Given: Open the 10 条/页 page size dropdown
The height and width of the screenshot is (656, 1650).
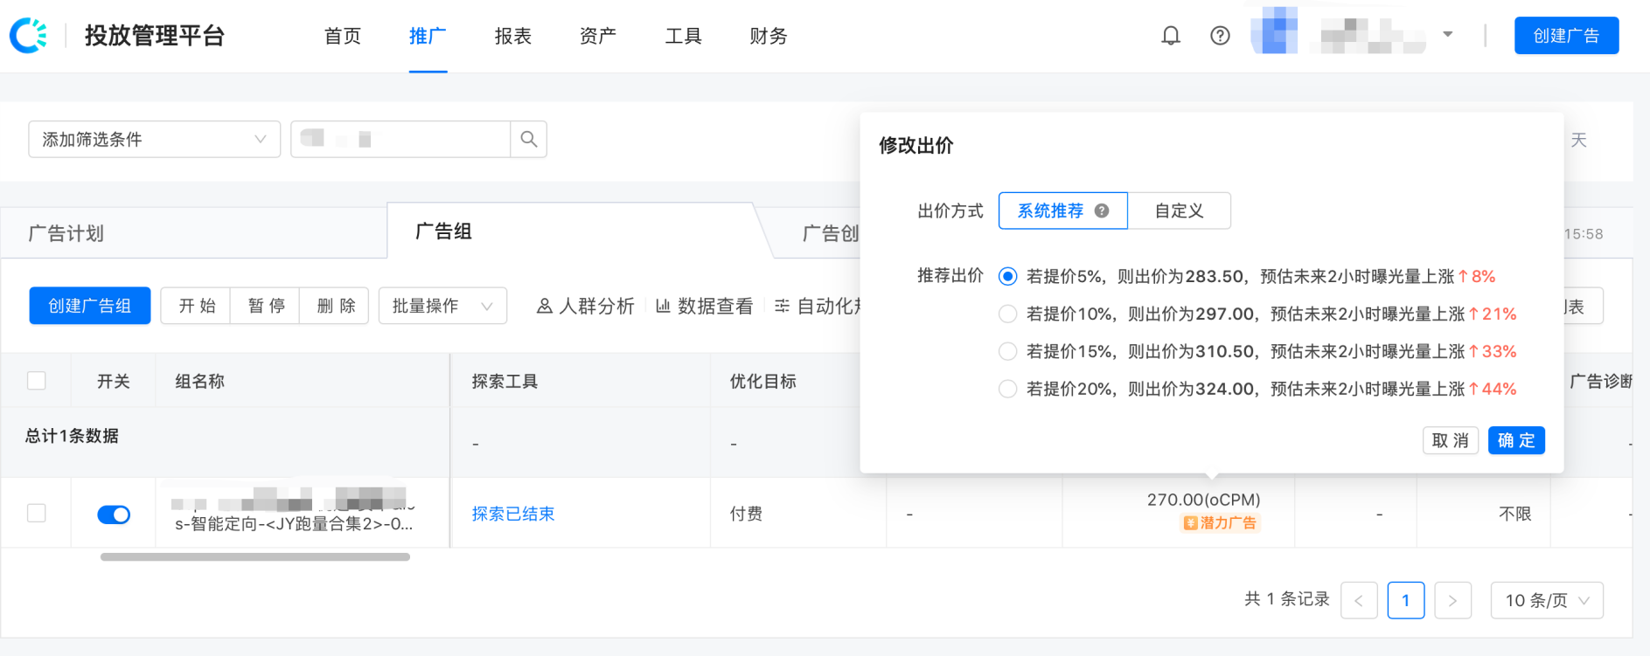Looking at the screenshot, I should click(1547, 600).
